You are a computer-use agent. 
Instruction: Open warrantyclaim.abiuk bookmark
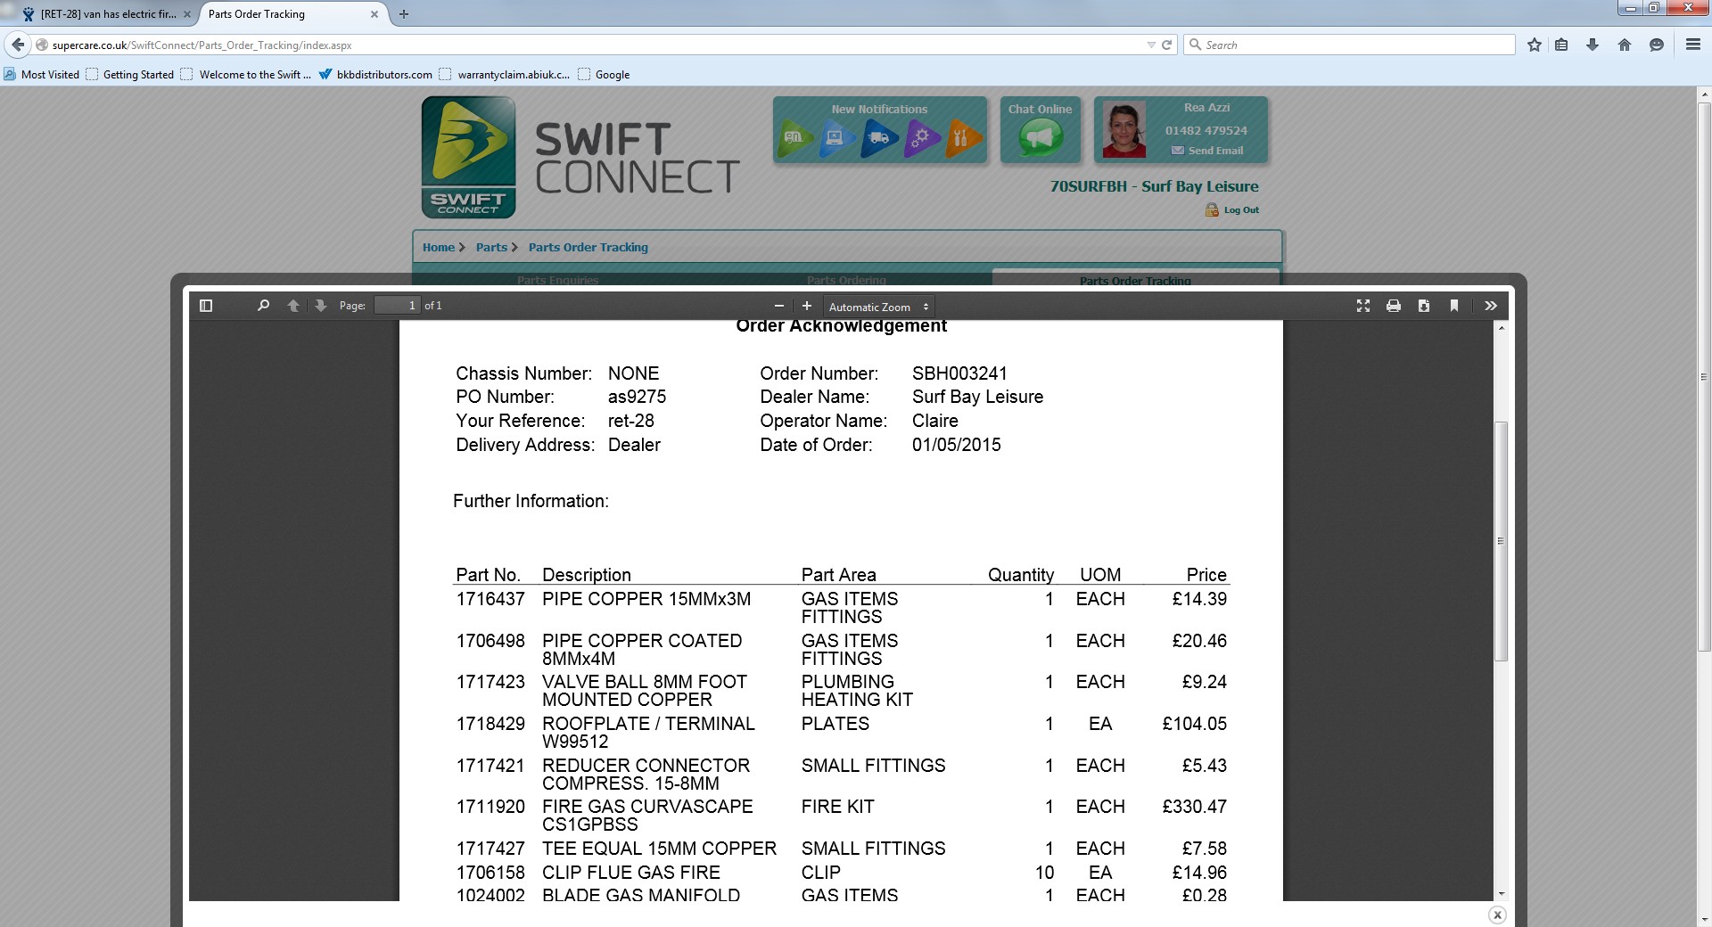pyautogui.click(x=505, y=75)
